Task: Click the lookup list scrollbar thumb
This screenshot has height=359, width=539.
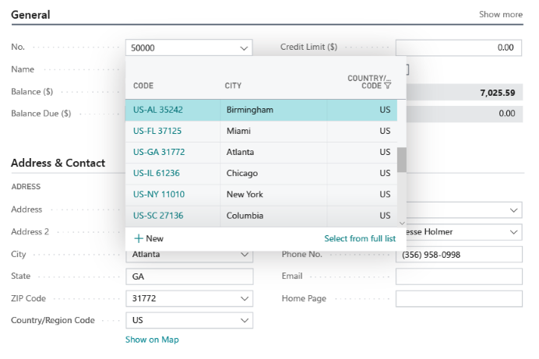Action: click(402, 160)
